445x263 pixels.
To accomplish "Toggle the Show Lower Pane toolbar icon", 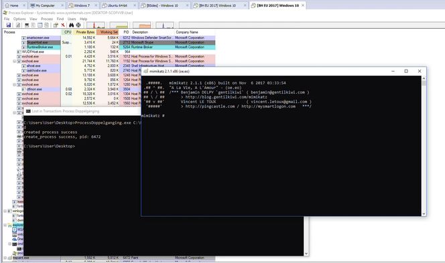I will point(40,25).
